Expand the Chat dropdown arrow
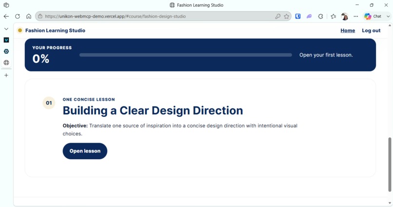Image resolution: width=393 pixels, height=207 pixels. [388, 16]
